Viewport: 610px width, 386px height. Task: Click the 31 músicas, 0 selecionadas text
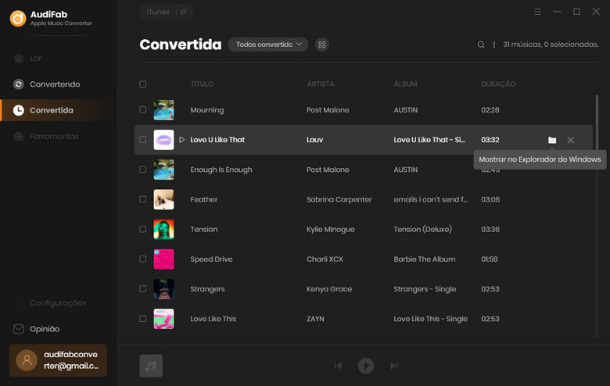click(551, 45)
